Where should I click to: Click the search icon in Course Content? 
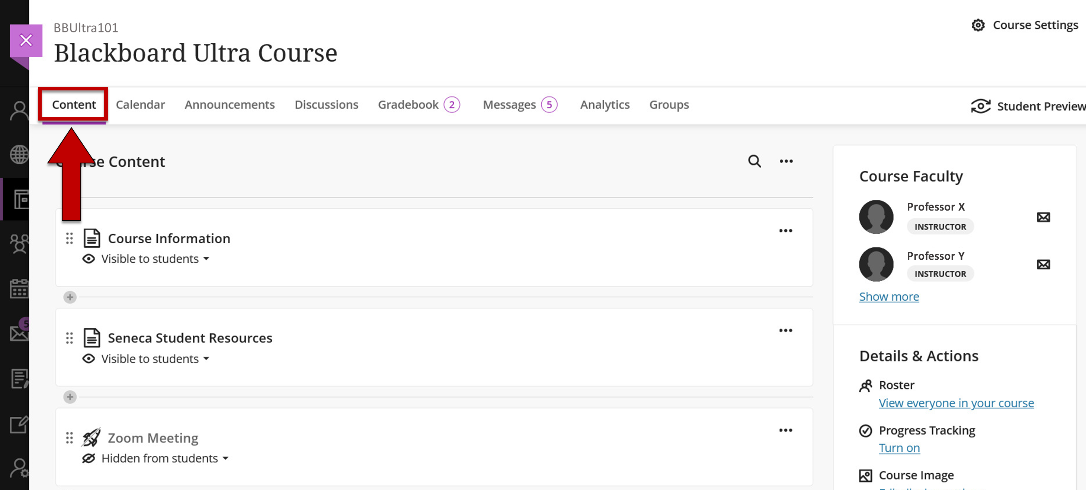pos(754,161)
